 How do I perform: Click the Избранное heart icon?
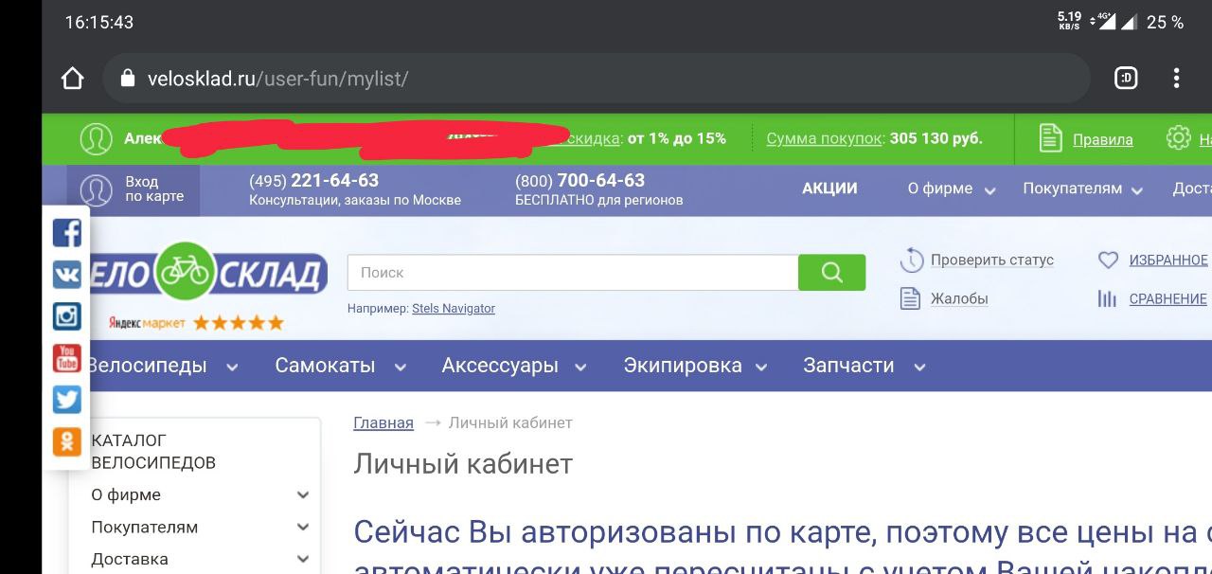pos(1108,260)
